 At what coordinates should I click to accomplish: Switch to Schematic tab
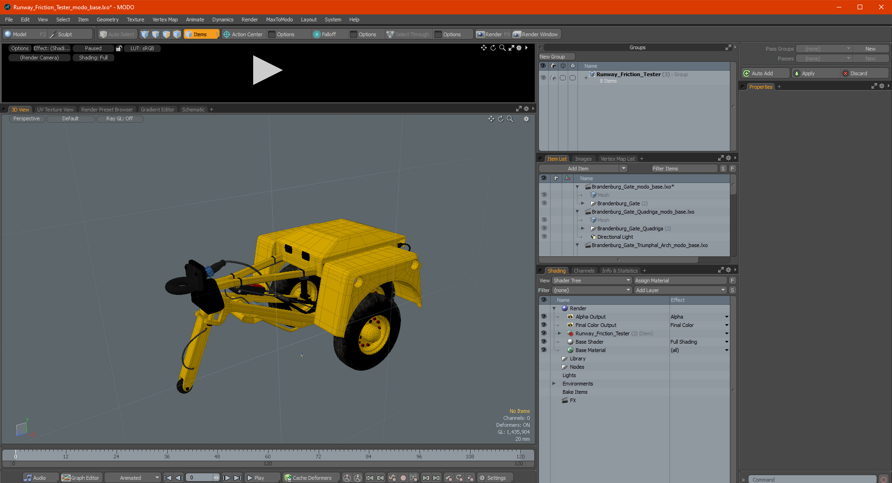coord(193,110)
